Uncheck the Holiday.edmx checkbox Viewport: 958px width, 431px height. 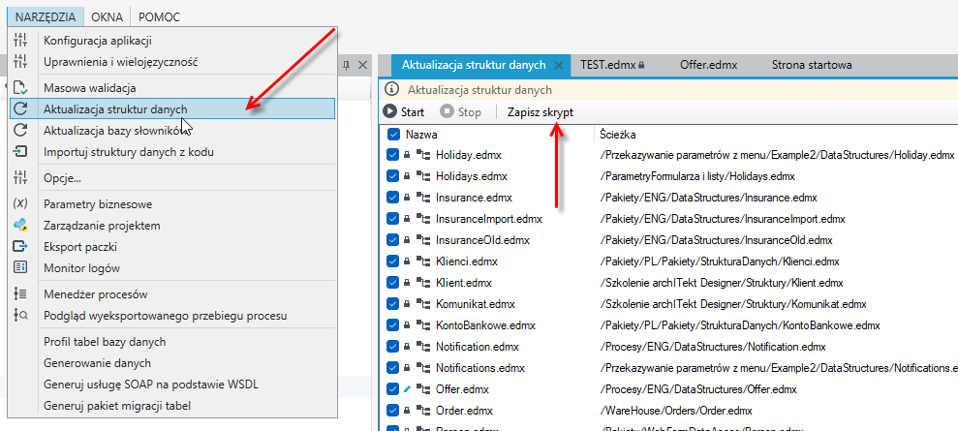(393, 155)
